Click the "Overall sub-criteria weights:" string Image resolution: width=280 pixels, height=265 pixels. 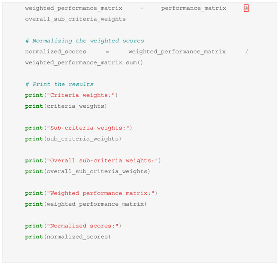click(104, 161)
